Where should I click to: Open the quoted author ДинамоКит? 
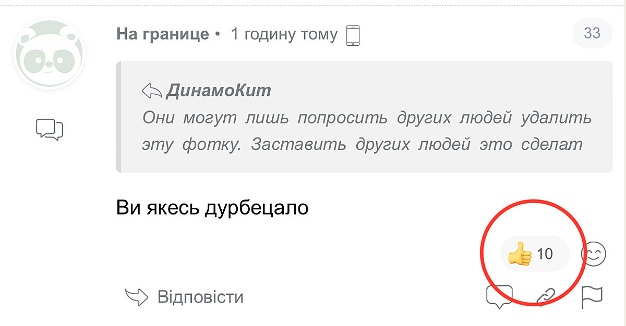pyautogui.click(x=219, y=91)
